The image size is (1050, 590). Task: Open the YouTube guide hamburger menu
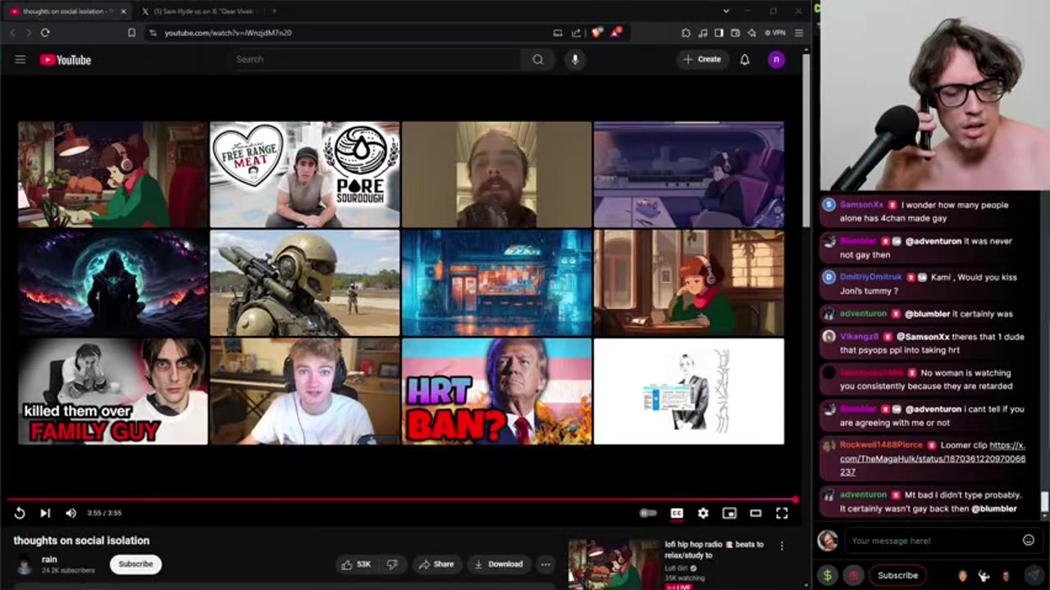[x=21, y=60]
